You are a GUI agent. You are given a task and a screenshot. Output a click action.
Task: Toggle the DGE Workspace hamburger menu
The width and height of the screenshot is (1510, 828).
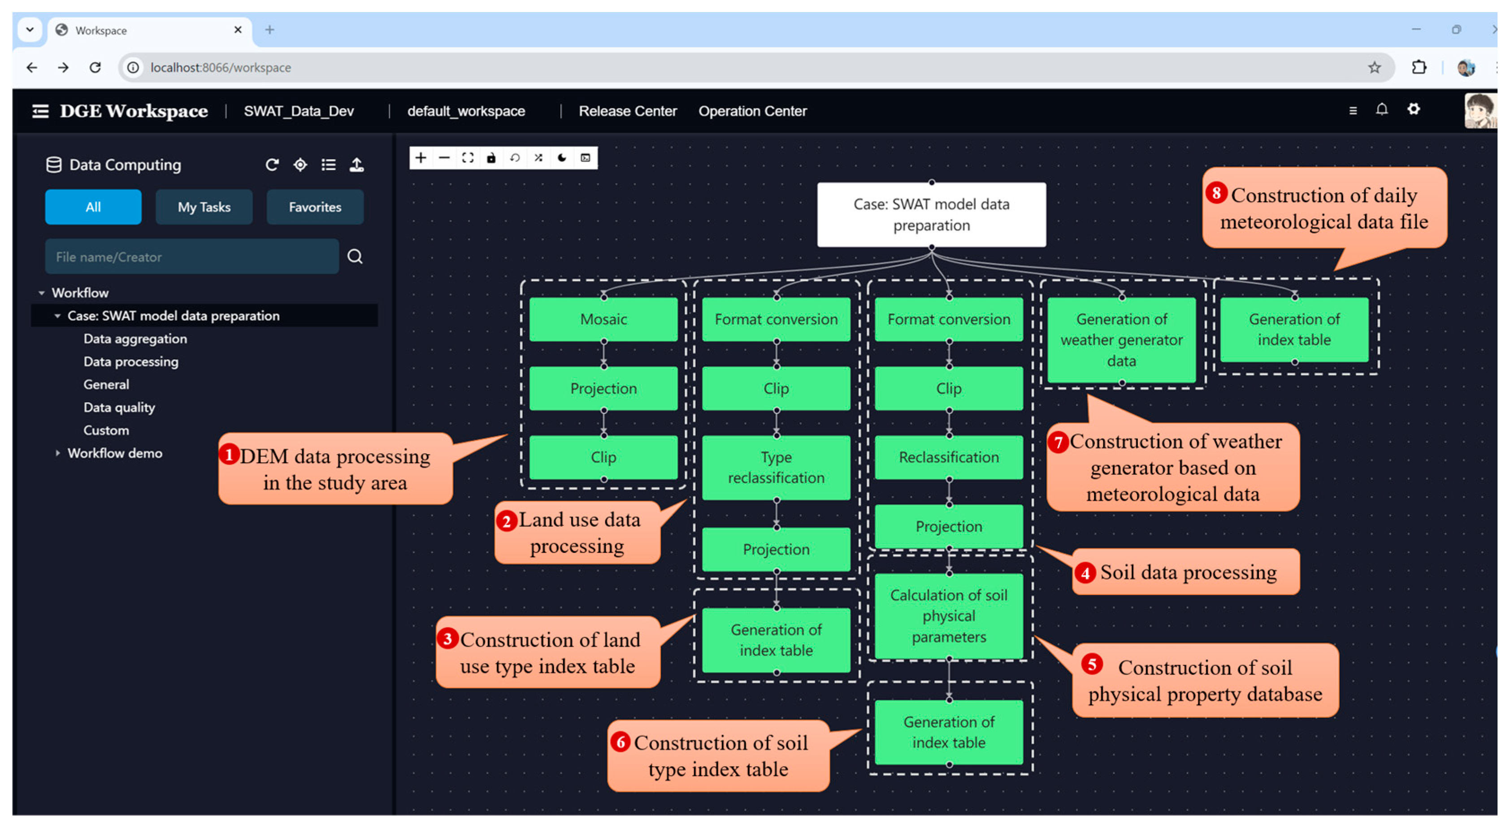tap(40, 111)
